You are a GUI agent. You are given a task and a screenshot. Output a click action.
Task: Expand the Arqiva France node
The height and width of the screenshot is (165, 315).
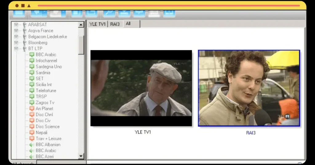[16, 31]
